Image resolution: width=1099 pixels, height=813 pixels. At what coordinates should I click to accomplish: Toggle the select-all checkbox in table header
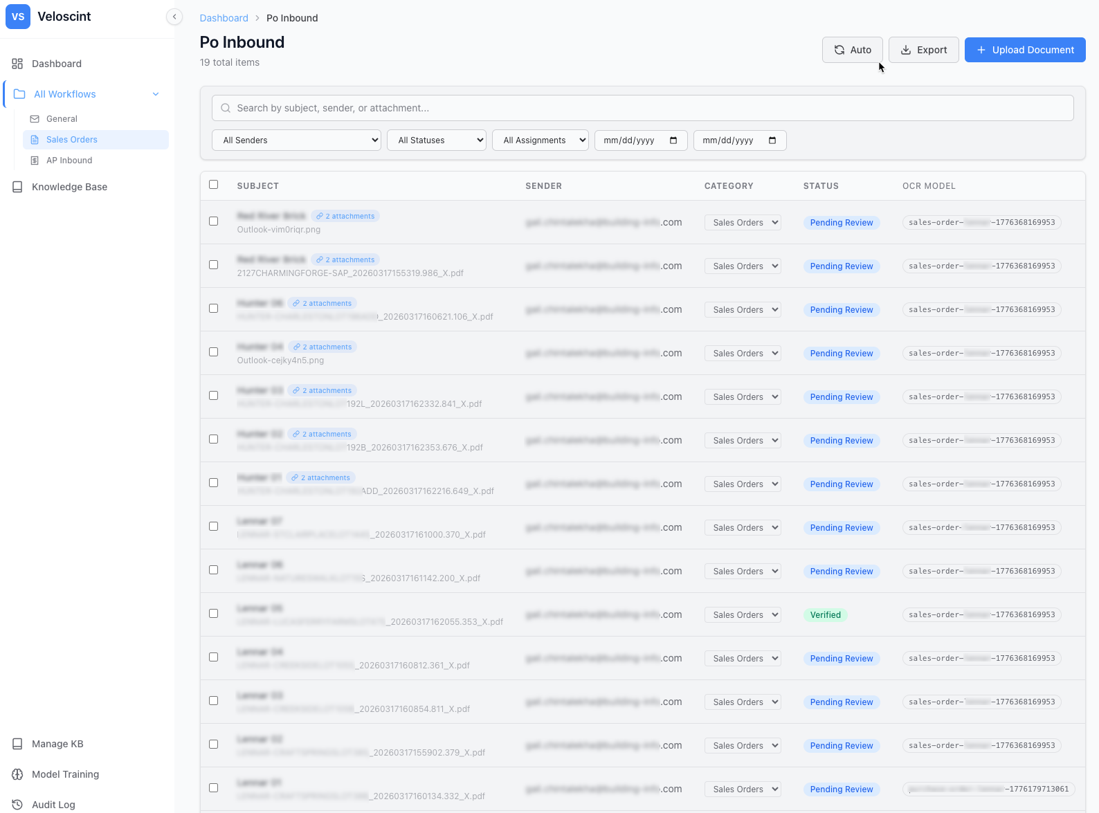[x=213, y=185]
